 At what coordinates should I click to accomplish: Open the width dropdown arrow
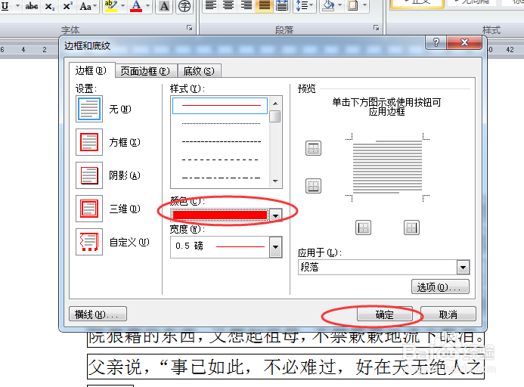275,247
